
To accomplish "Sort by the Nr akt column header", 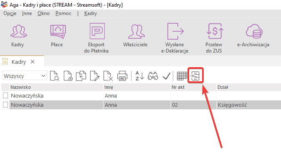I will (x=194, y=87).
